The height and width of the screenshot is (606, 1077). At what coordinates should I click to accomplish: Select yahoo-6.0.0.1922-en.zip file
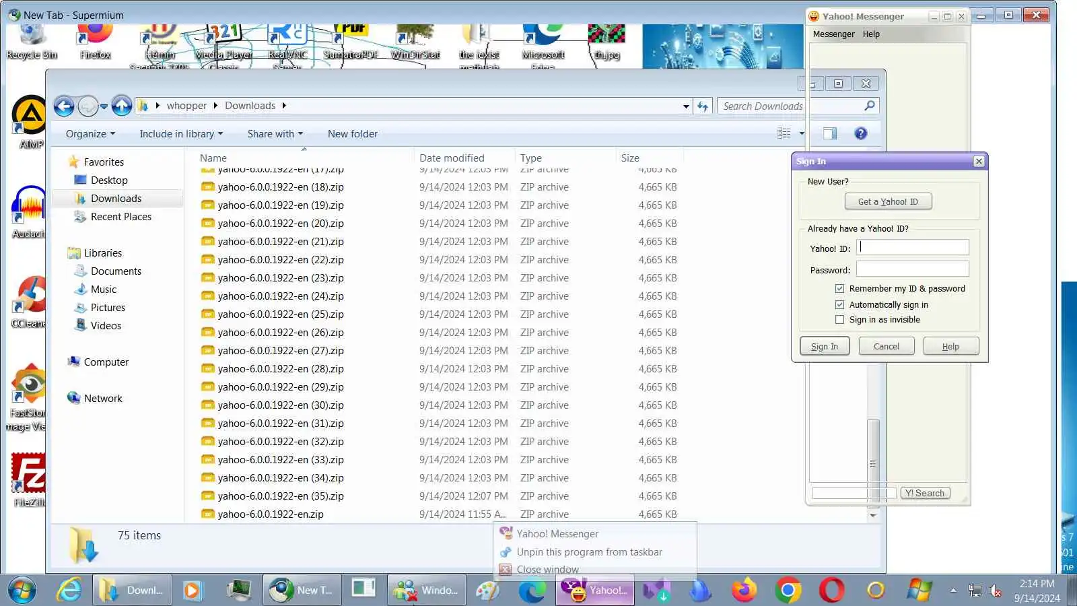tap(271, 514)
